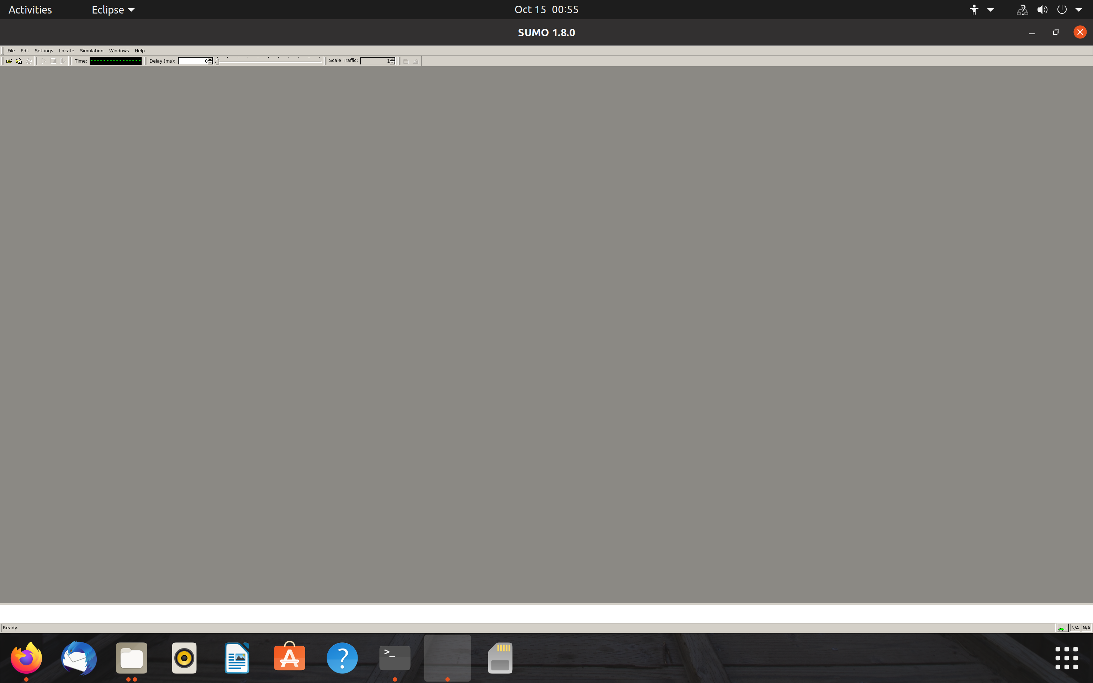Click the toolbar grip before the Open icon
This screenshot has height=683, width=1093.
click(3, 61)
